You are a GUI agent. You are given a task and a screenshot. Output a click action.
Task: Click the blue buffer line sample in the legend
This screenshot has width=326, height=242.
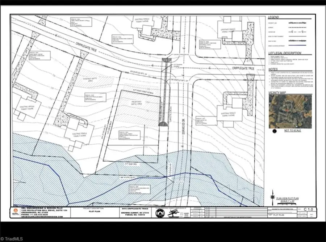297,45
